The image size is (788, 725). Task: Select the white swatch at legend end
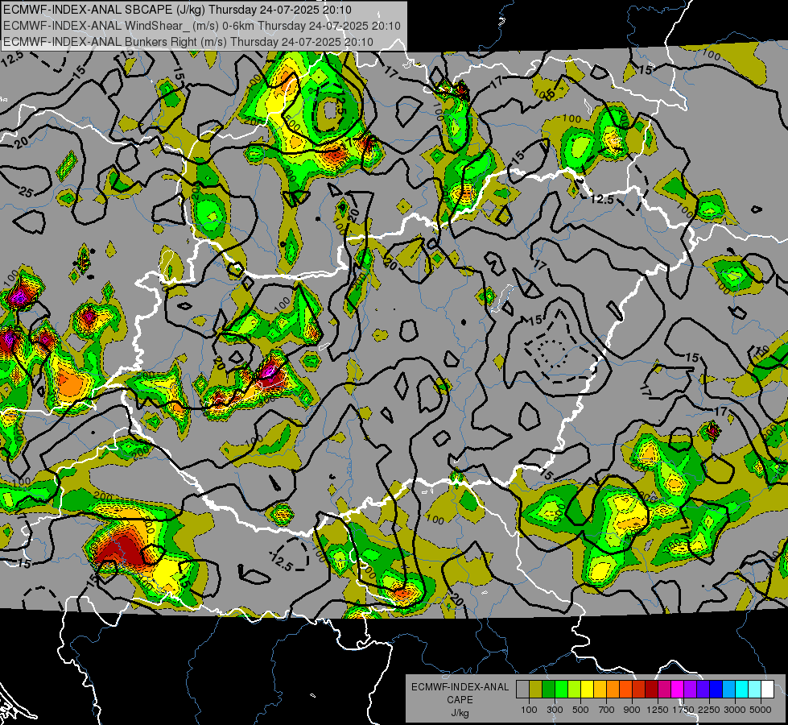(767, 690)
